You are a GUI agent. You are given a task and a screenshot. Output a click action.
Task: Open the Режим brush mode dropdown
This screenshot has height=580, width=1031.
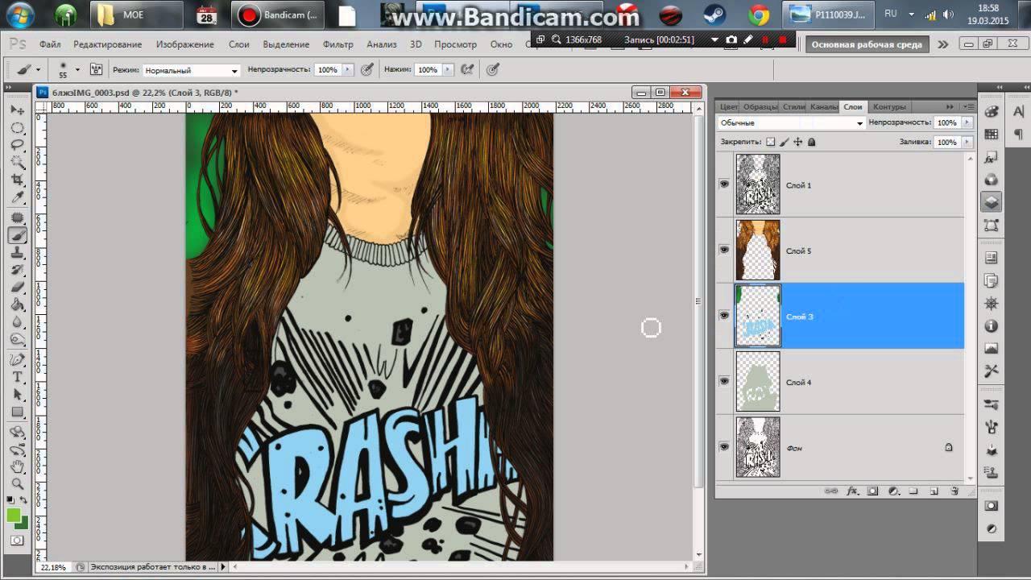click(192, 70)
